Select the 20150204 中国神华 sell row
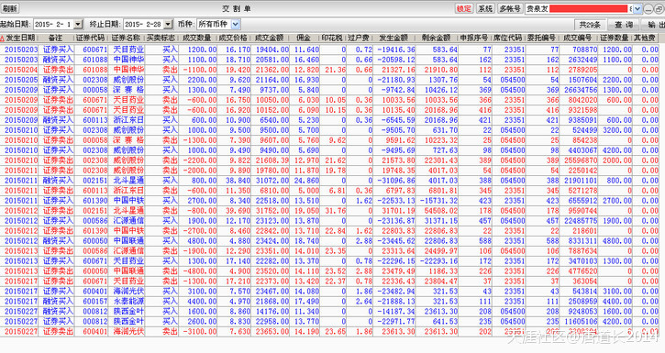This screenshot has width=665, height=353. point(329,70)
